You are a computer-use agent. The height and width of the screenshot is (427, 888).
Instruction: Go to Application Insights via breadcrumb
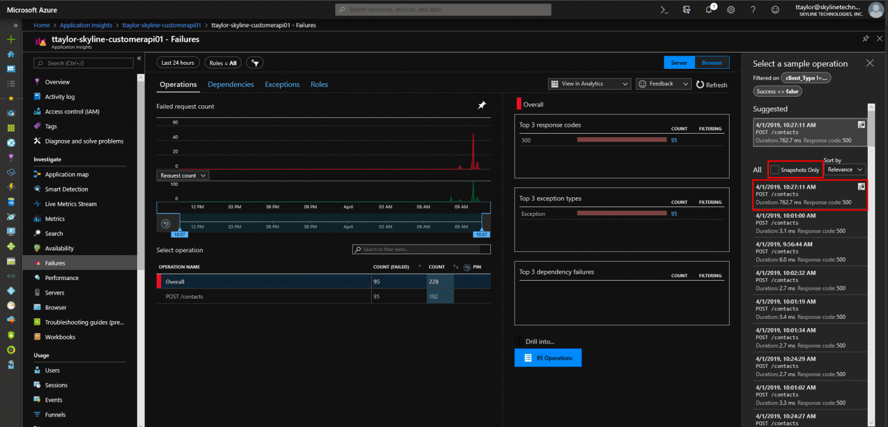(x=86, y=25)
